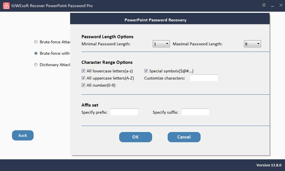Open the Maximal Password Length dropdown
Image resolution: width=285 pixels, height=171 pixels.
253,44
